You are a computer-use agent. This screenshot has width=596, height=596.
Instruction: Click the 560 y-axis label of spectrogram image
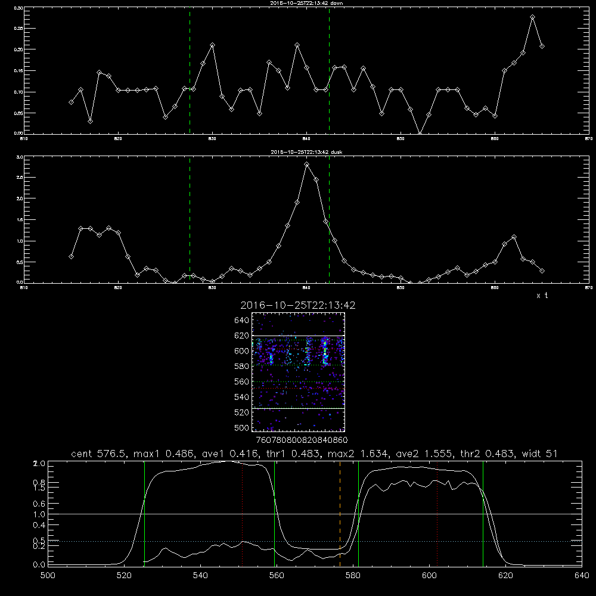pyautogui.click(x=242, y=381)
